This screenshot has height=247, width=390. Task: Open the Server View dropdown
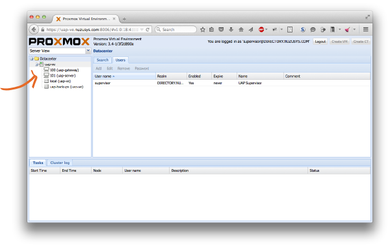pos(88,51)
